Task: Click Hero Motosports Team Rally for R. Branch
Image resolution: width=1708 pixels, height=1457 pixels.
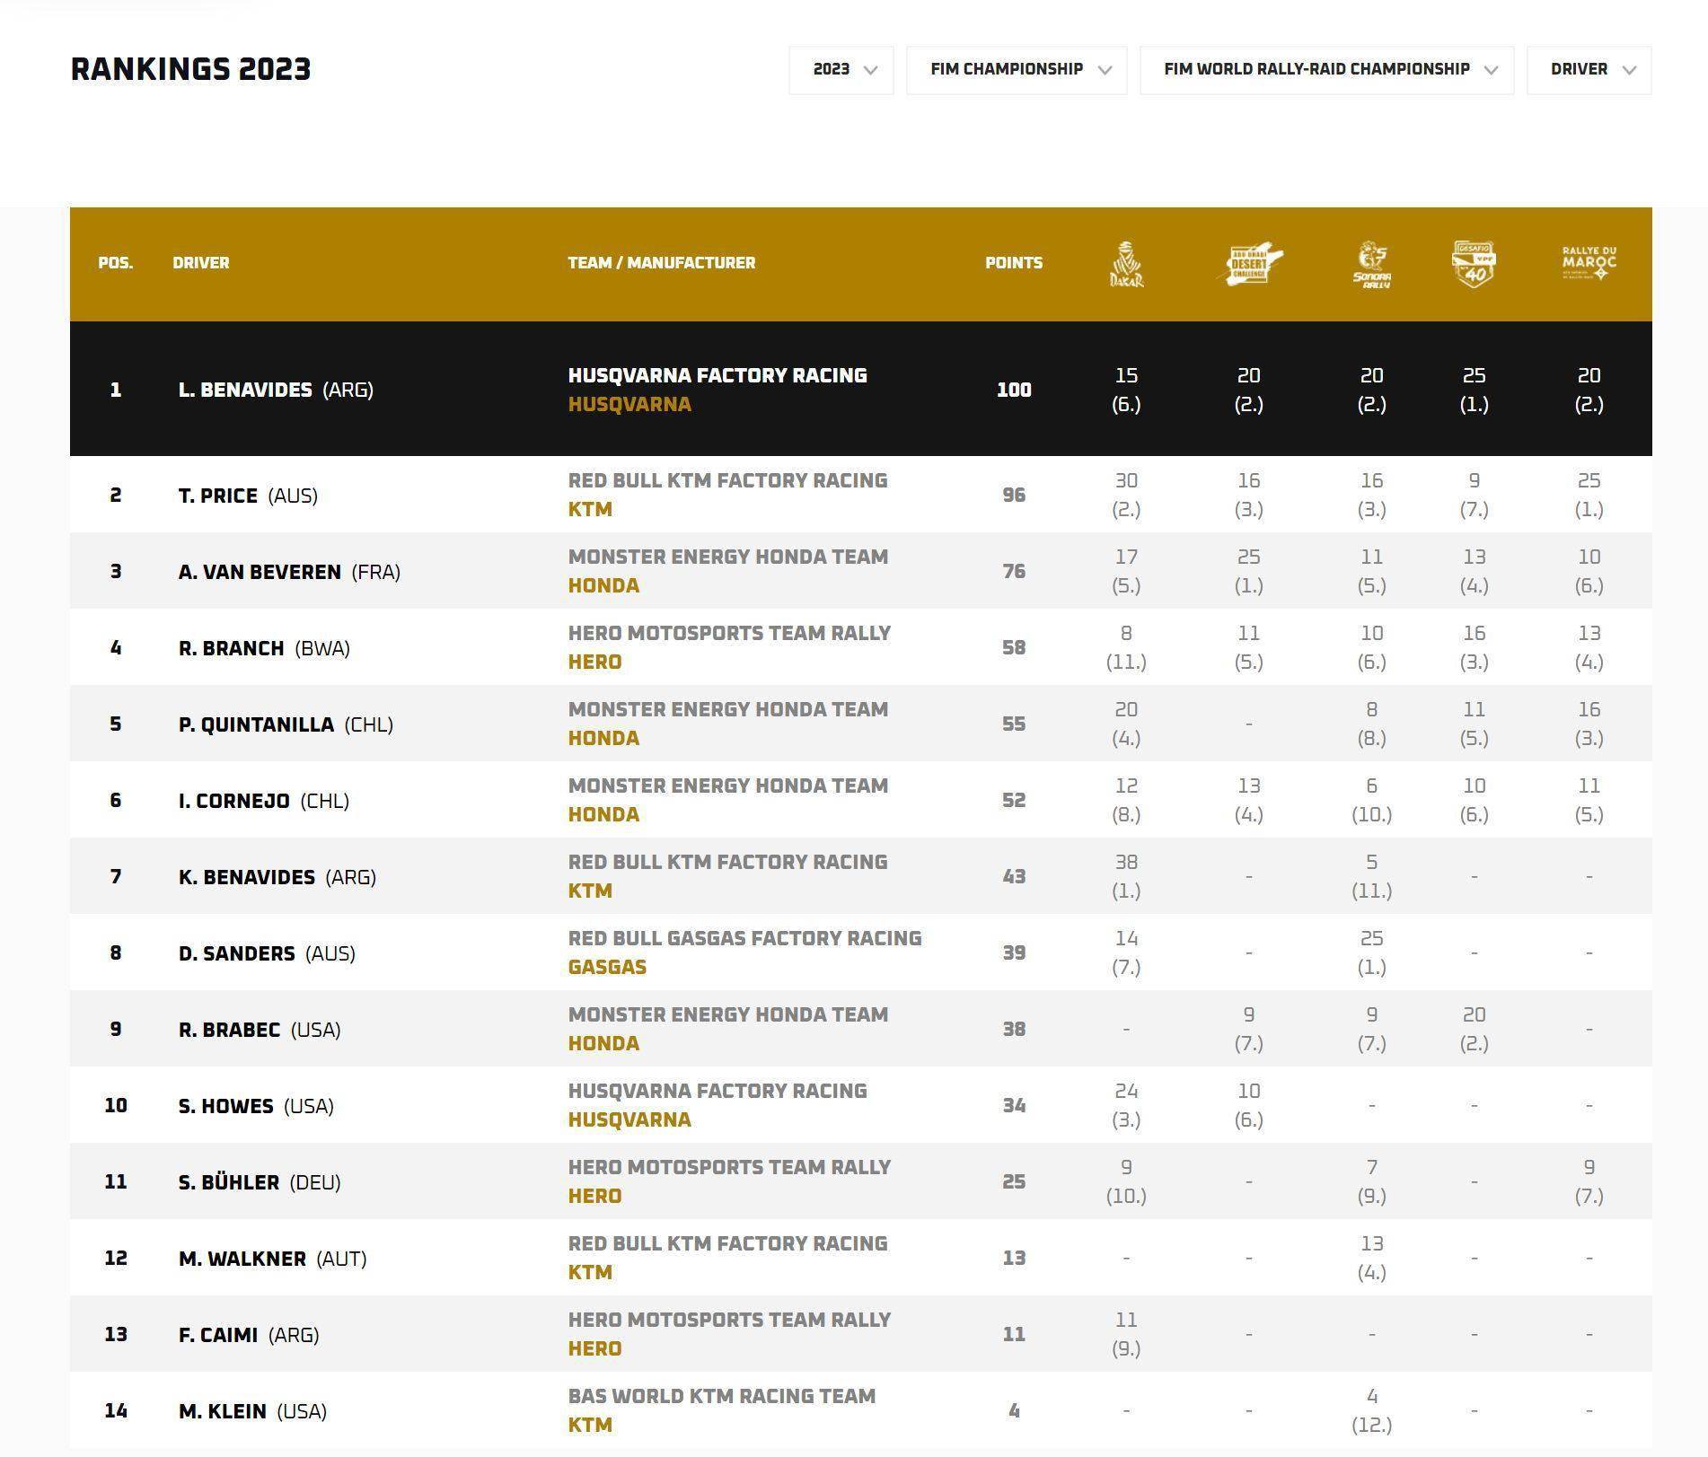Action: click(728, 633)
